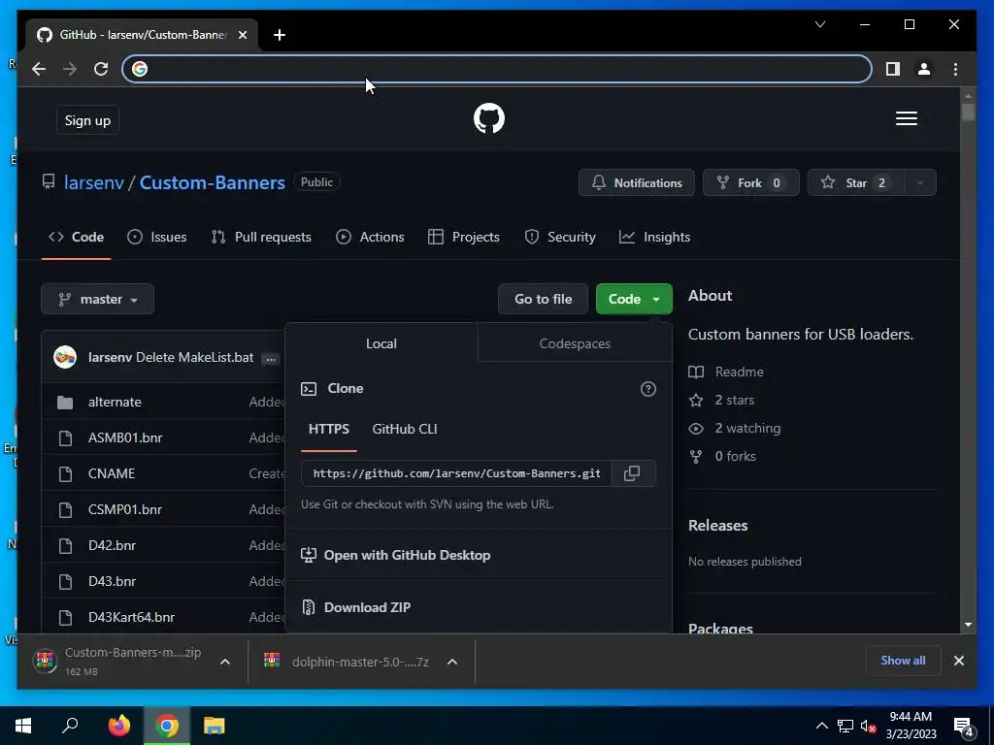Open the ASMB01.bnr file
The height and width of the screenshot is (745, 994).
(125, 437)
